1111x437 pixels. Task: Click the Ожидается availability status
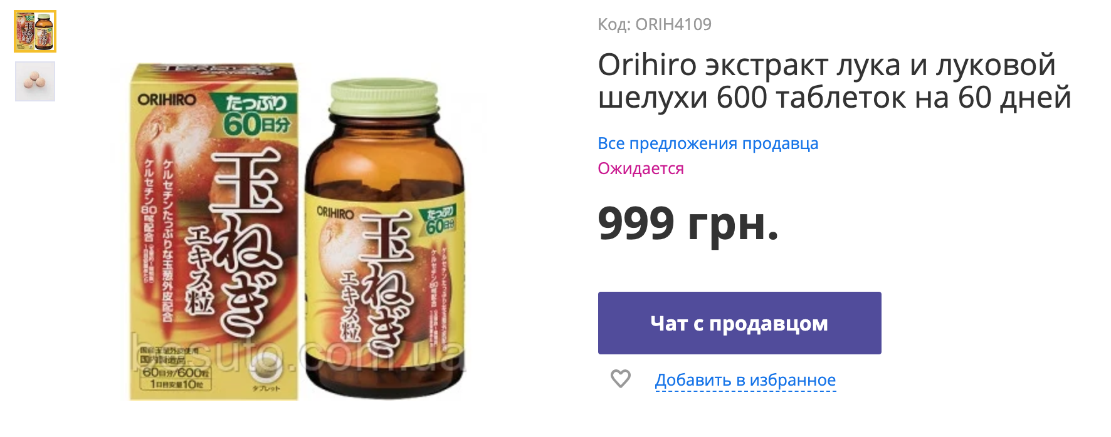click(641, 168)
